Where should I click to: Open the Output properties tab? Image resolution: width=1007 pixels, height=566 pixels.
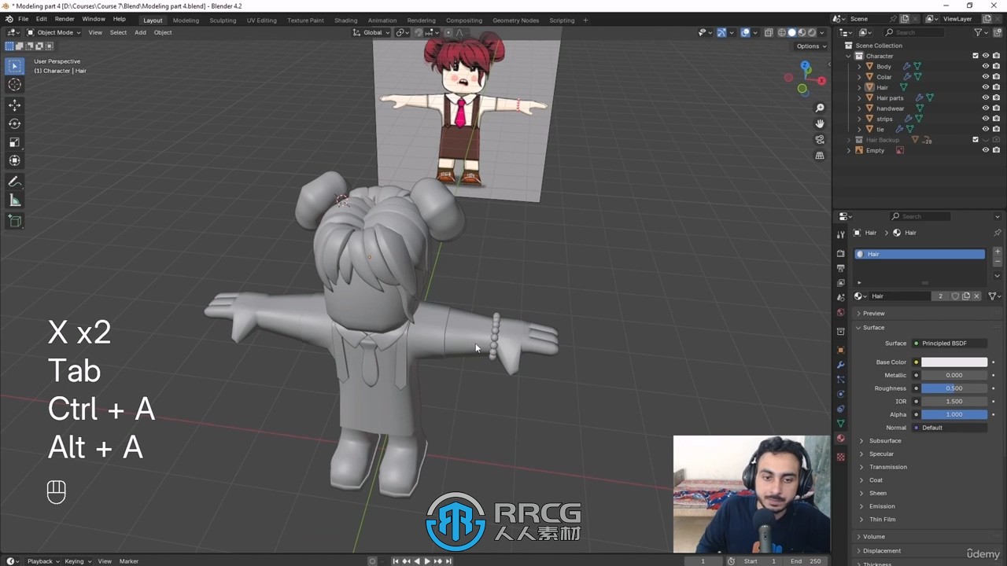840,268
